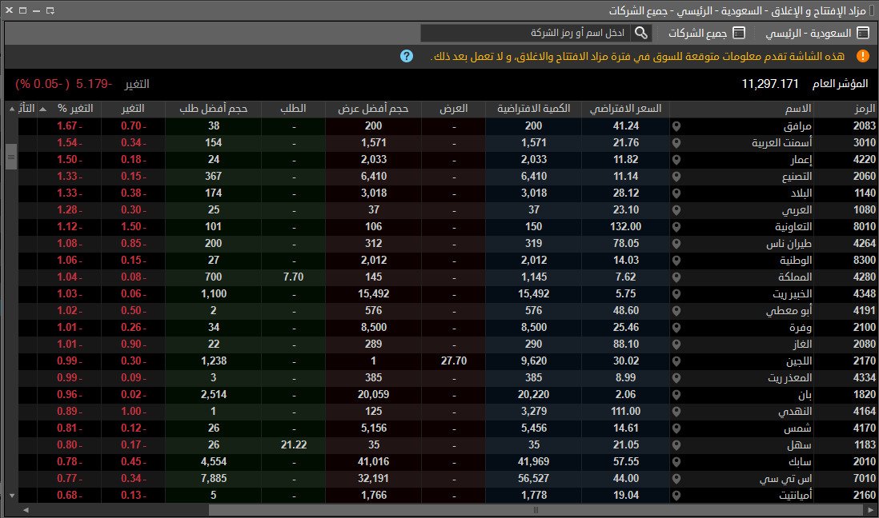Viewport: 879px width, 518px height.
Task: Click the pin icon in مرافق row
Action: click(x=676, y=126)
